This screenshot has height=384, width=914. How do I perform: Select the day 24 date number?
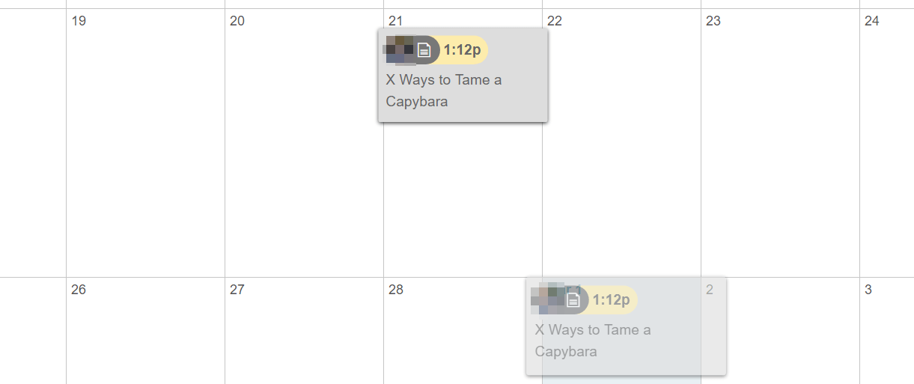click(872, 21)
